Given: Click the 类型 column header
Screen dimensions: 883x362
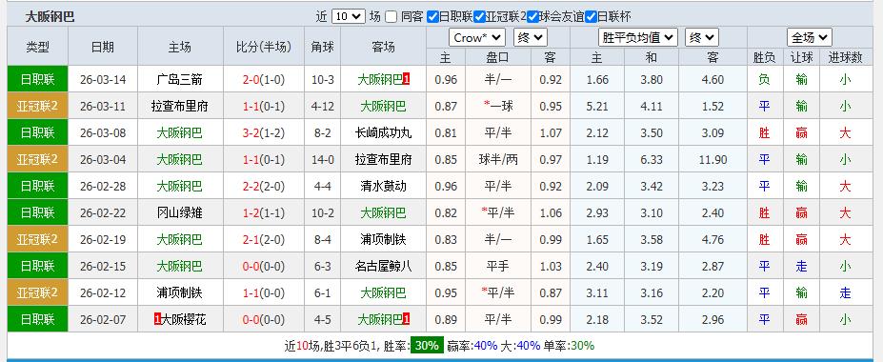Looking at the screenshot, I should [x=38, y=47].
